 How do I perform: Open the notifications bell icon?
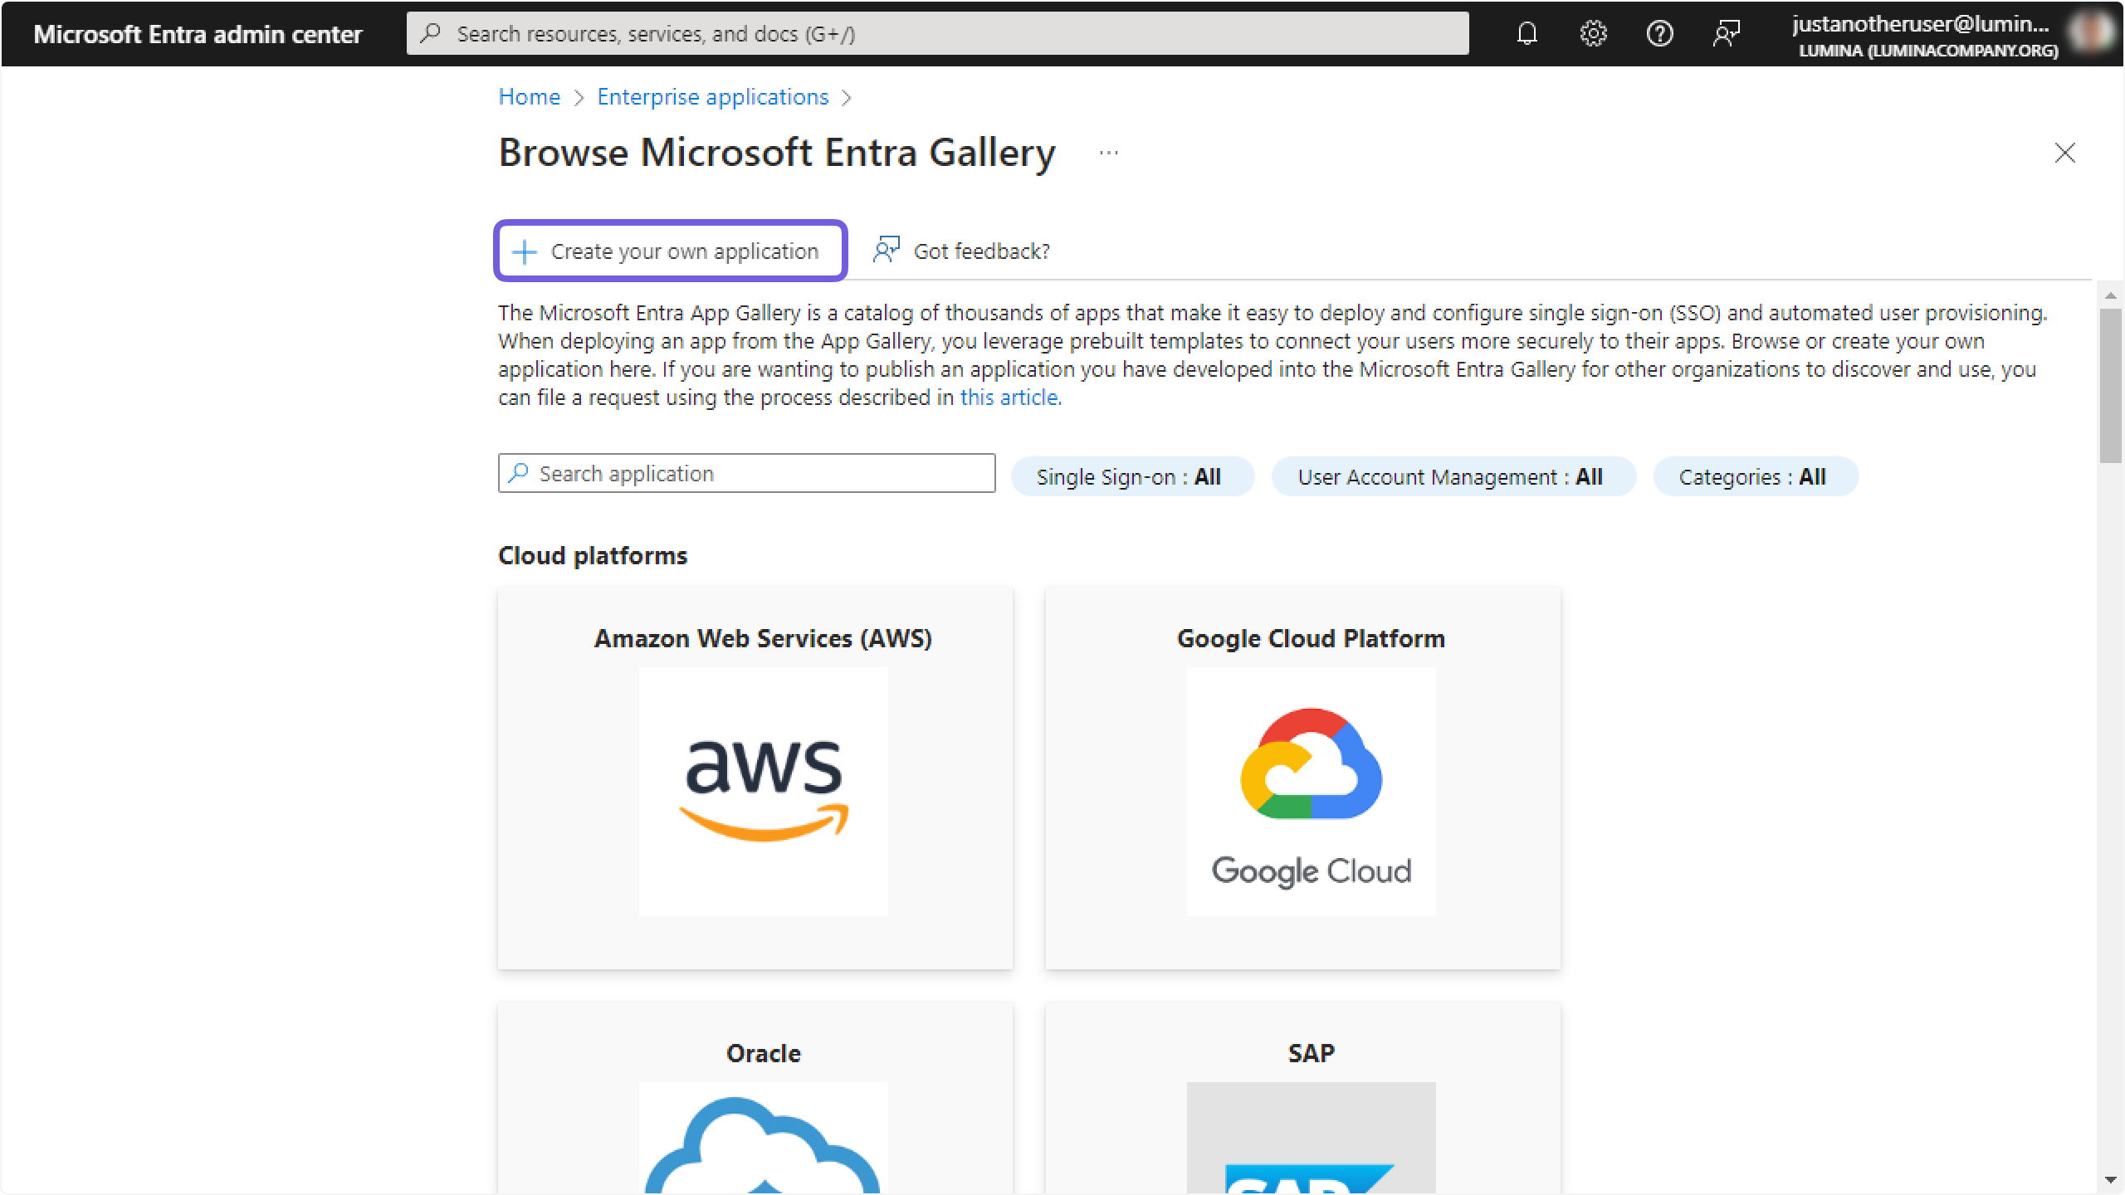point(1527,33)
